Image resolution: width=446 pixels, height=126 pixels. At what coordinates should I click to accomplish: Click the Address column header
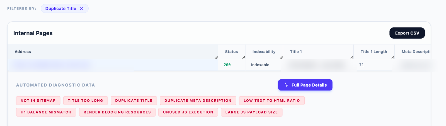pos(113,52)
